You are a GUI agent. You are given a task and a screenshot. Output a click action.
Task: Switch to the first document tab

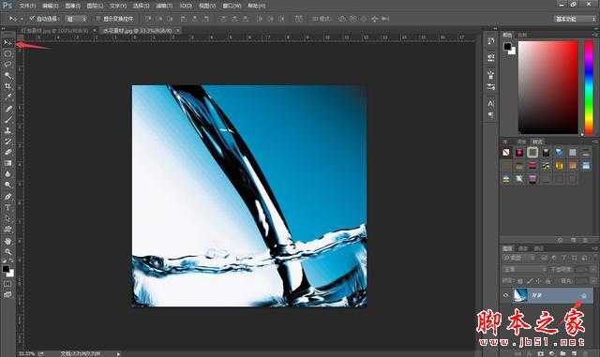pos(54,30)
